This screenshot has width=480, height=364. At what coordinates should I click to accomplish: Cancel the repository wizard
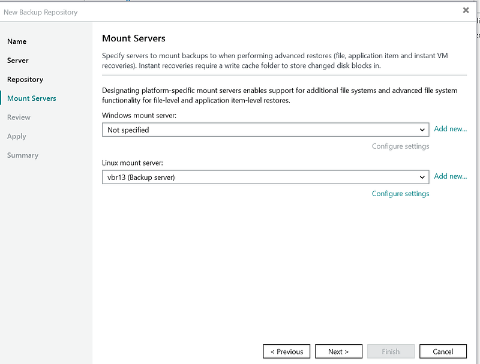tap(443, 351)
